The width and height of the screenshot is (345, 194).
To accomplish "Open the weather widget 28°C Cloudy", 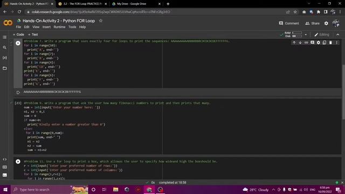I will point(256,190).
